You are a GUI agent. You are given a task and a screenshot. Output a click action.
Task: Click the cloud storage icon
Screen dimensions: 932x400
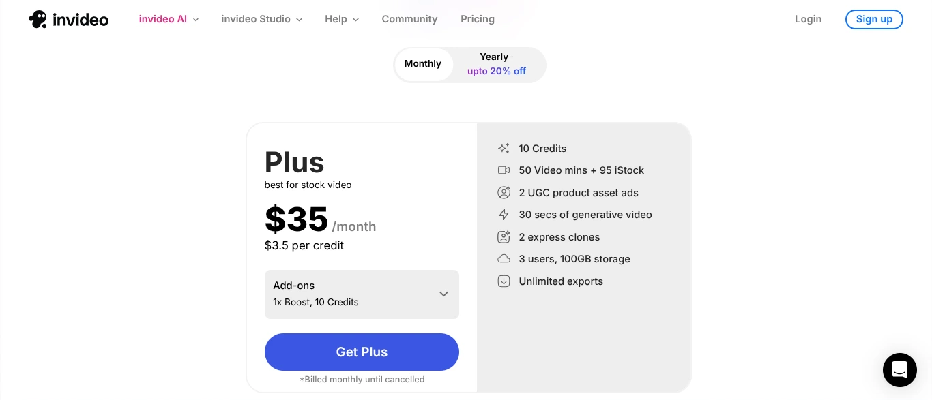[x=504, y=259]
